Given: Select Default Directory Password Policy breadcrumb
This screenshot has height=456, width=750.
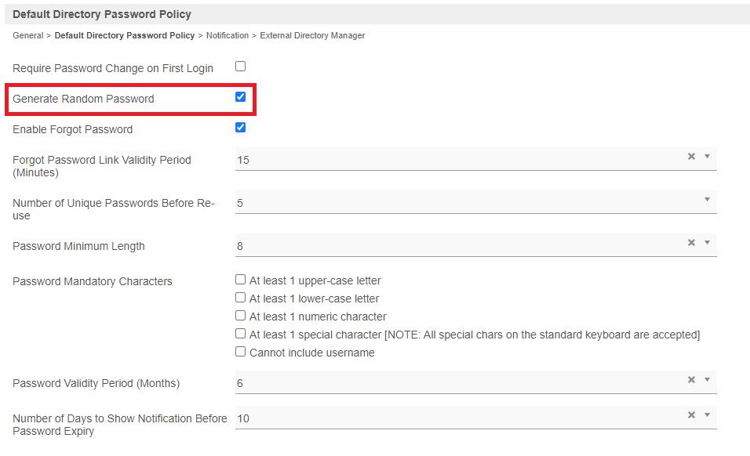Looking at the screenshot, I should pos(124,35).
